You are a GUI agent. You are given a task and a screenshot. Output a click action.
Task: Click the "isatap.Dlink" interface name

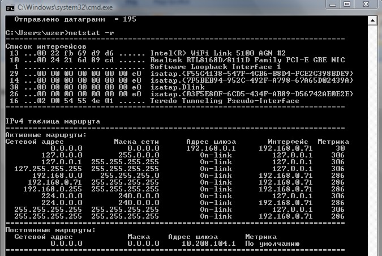(177, 87)
